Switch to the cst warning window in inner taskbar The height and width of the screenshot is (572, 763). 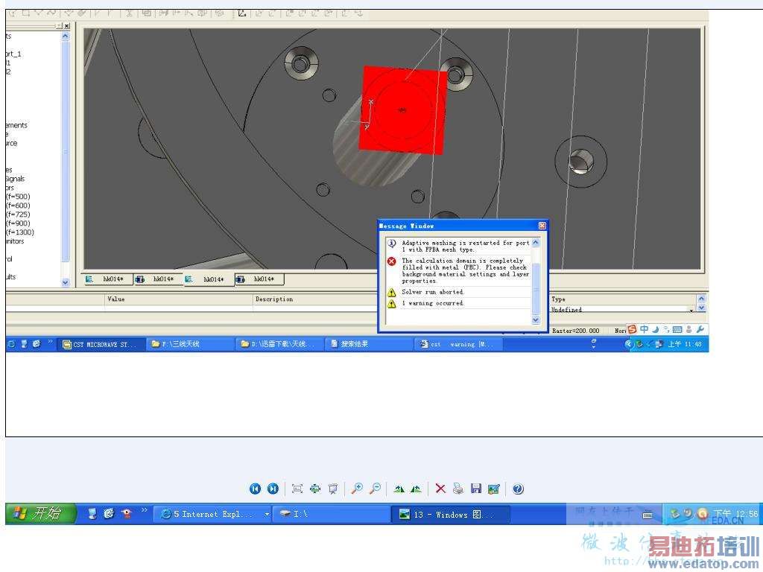459,344
